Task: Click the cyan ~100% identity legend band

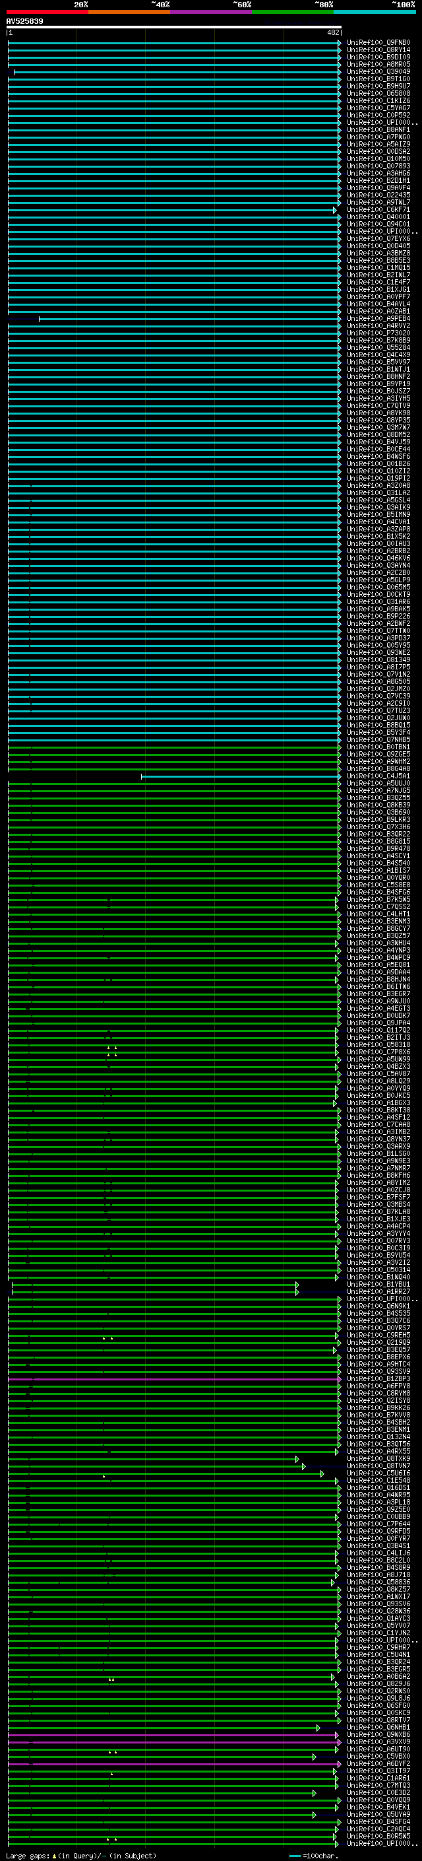Action: pos(375,12)
